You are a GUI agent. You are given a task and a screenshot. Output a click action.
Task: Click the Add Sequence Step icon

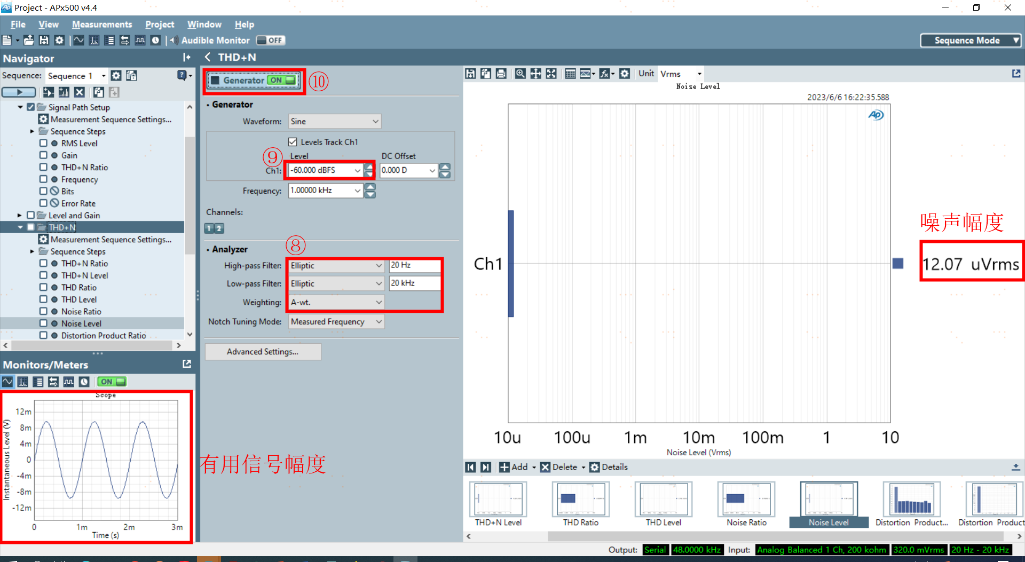click(x=49, y=92)
